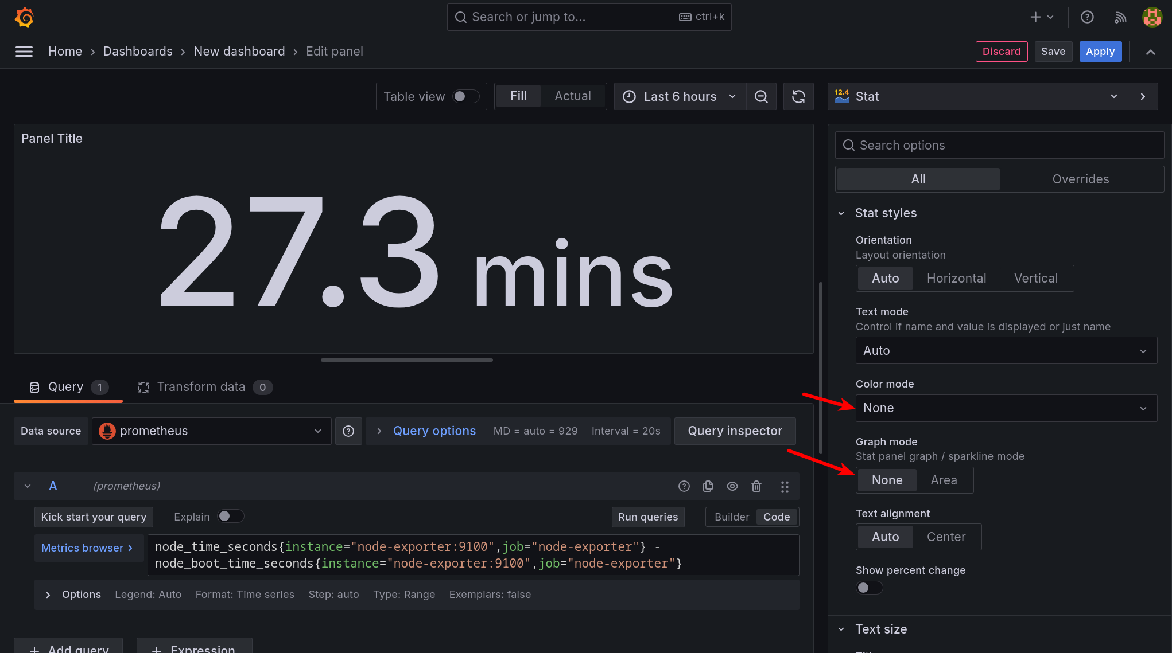The width and height of the screenshot is (1172, 653).
Task: Collapse the options pane with right arrow
Action: [1143, 96]
